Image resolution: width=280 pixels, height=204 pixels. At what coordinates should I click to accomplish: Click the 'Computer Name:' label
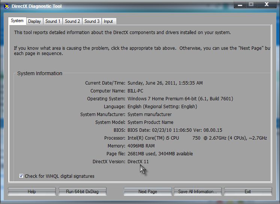108,91
